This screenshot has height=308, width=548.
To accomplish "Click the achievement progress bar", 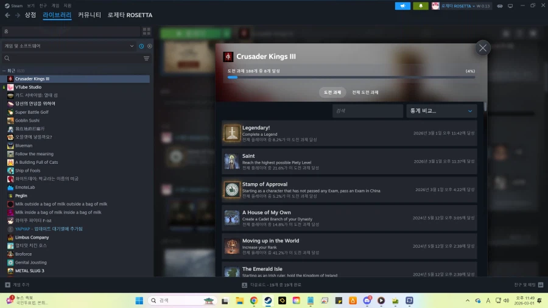I will pos(351,77).
